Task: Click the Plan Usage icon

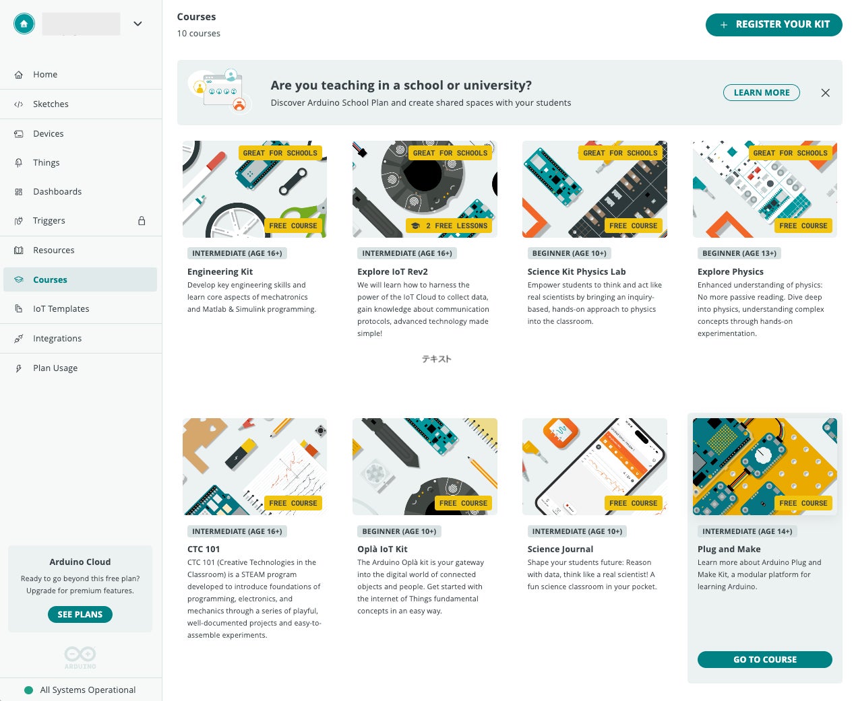Action: [x=19, y=368]
